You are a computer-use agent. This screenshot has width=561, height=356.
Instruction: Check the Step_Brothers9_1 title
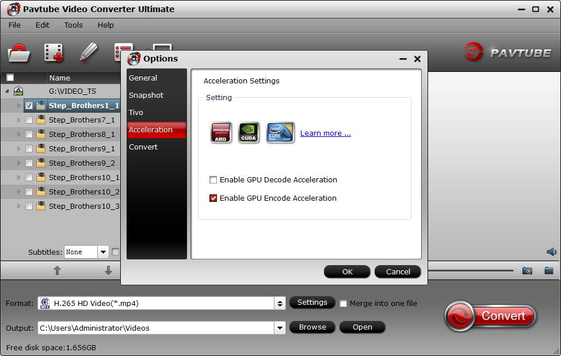(x=29, y=148)
